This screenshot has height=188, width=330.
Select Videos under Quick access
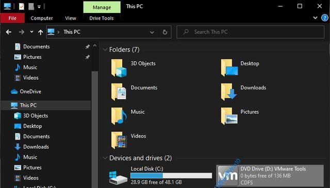(x=31, y=78)
